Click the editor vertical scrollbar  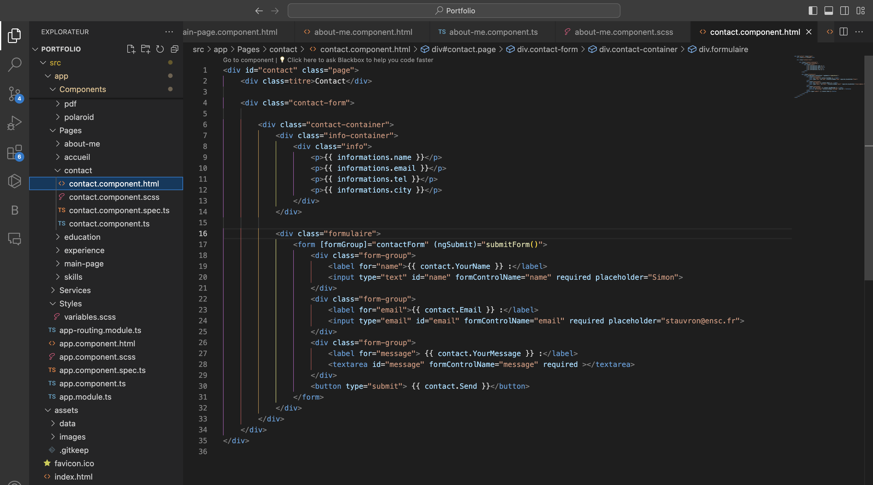(868, 168)
